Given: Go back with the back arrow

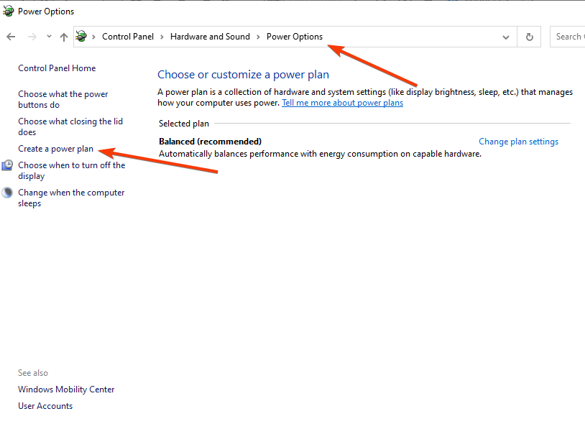Looking at the screenshot, I should tap(11, 37).
